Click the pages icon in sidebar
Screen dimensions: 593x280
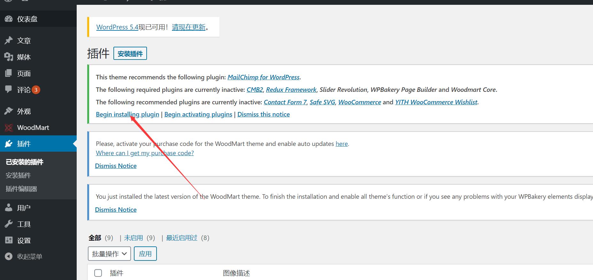coord(9,73)
